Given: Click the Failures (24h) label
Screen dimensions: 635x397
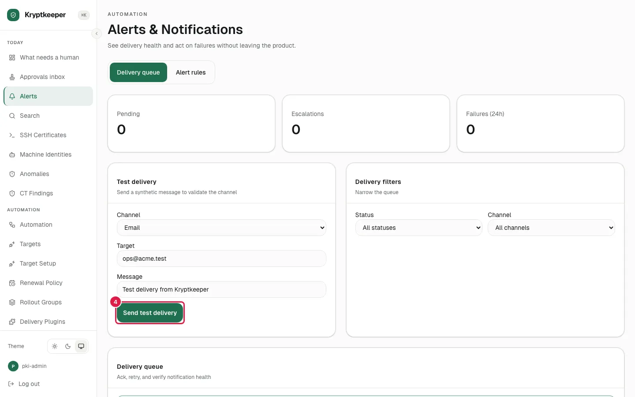Looking at the screenshot, I should pyautogui.click(x=485, y=114).
